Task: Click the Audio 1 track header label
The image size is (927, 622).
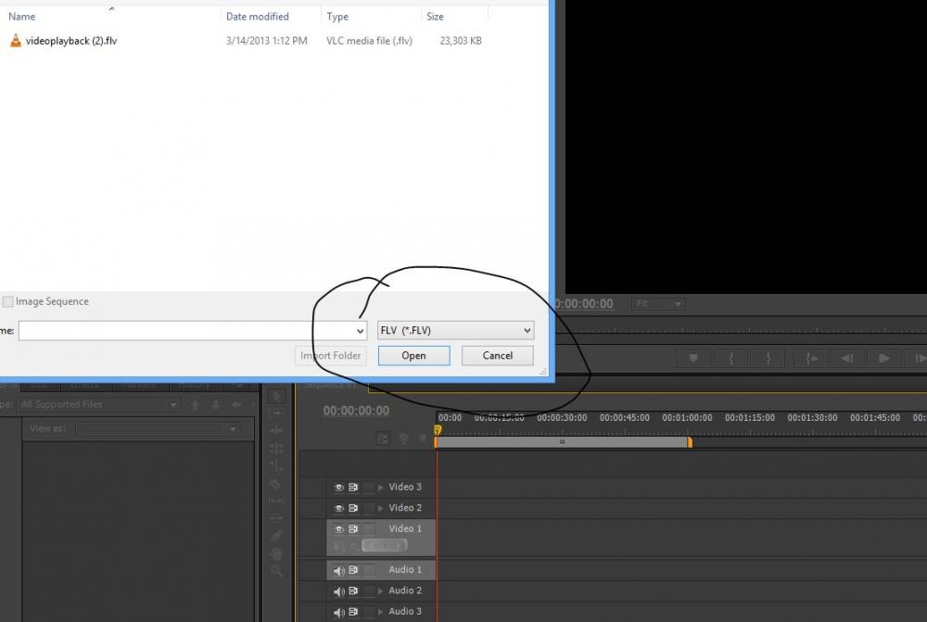Action: [405, 569]
